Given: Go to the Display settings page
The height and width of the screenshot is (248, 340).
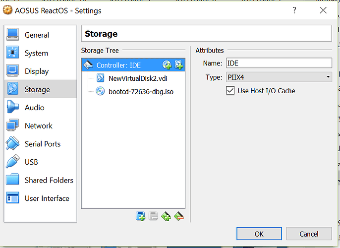Looking at the screenshot, I should click(x=37, y=71).
